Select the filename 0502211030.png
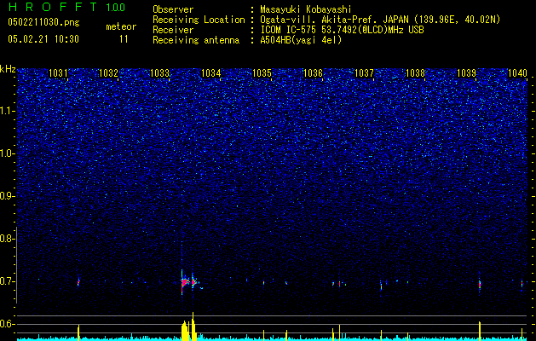536x341 pixels. (43, 22)
